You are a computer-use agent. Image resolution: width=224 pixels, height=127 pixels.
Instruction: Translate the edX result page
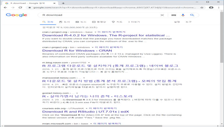103,108
